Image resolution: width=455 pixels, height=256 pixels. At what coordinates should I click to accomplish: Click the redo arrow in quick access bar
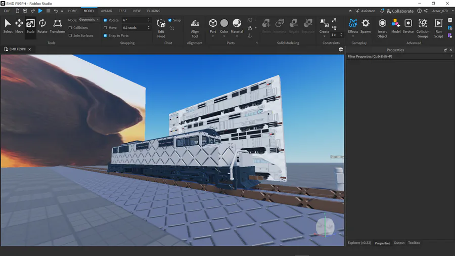[32, 11]
